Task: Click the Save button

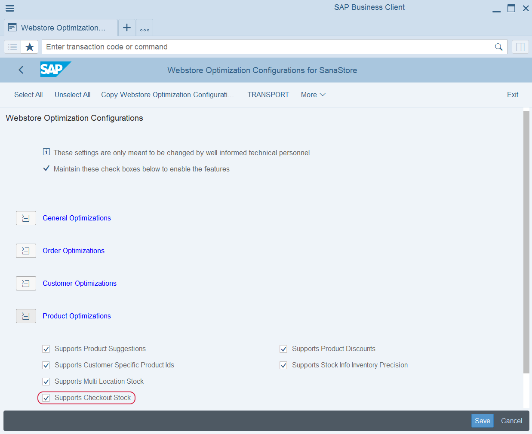Action: 483,421
